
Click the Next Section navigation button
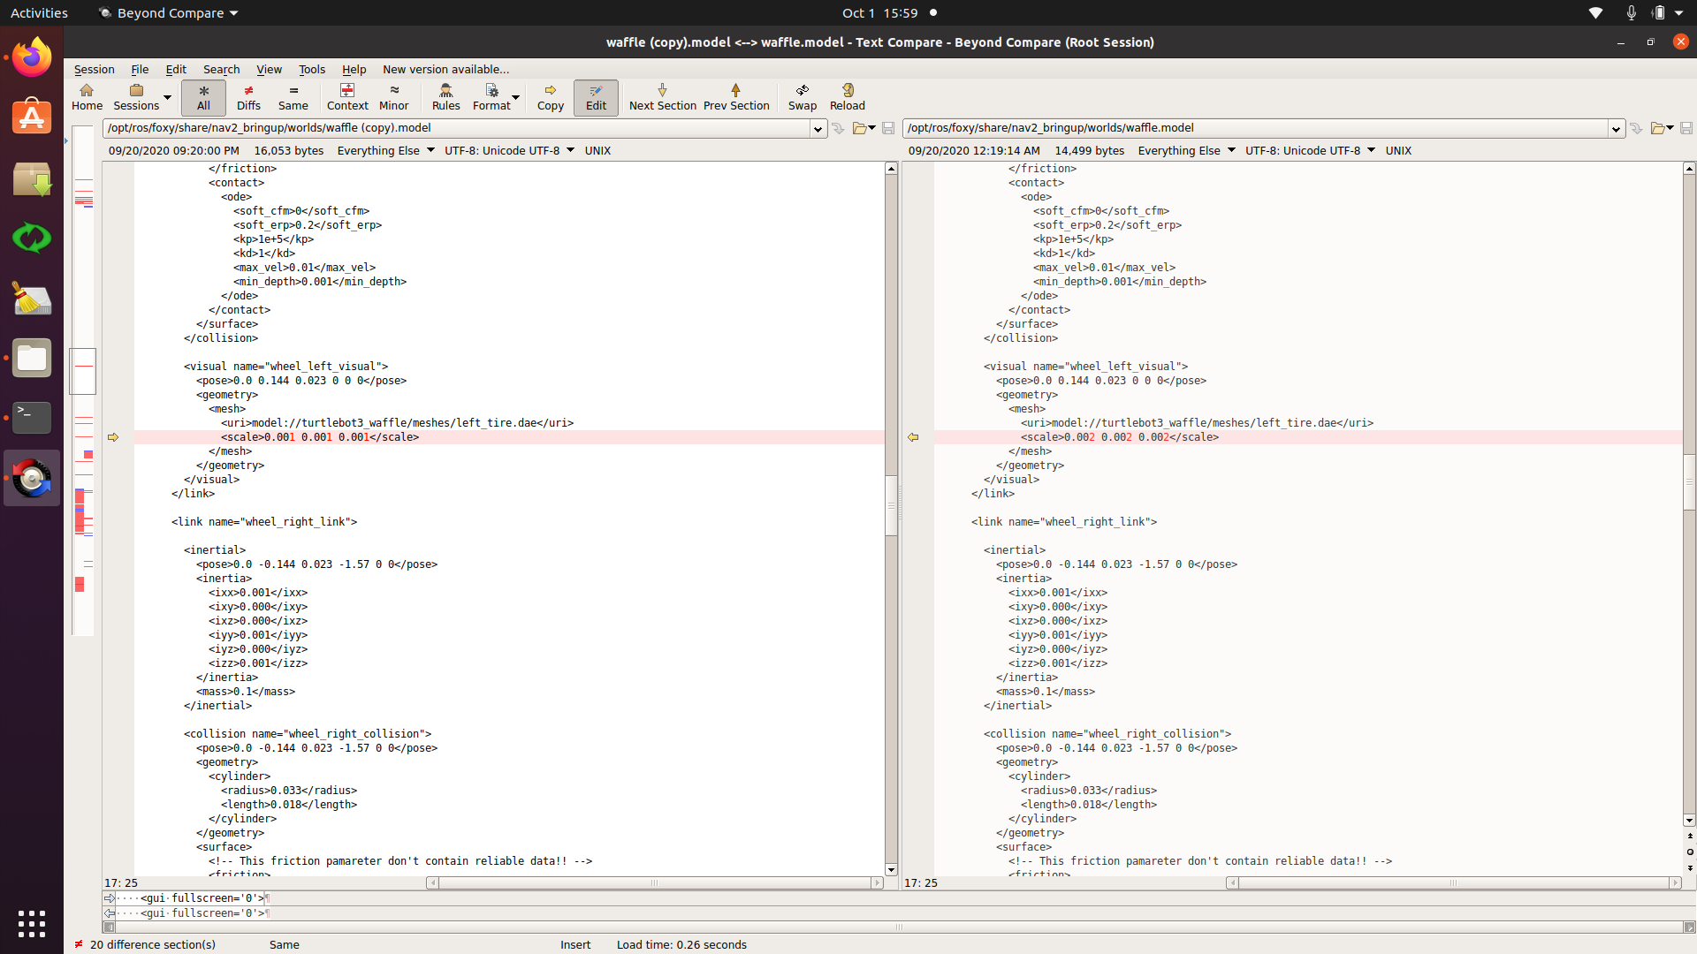662,95
